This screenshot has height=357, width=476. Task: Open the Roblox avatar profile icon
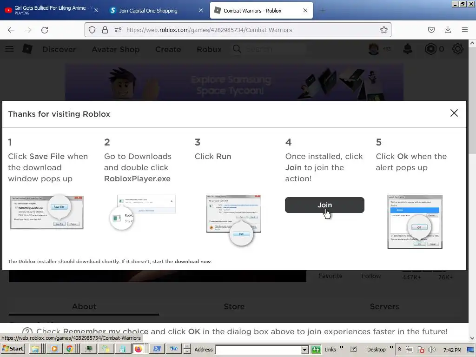coord(373,49)
